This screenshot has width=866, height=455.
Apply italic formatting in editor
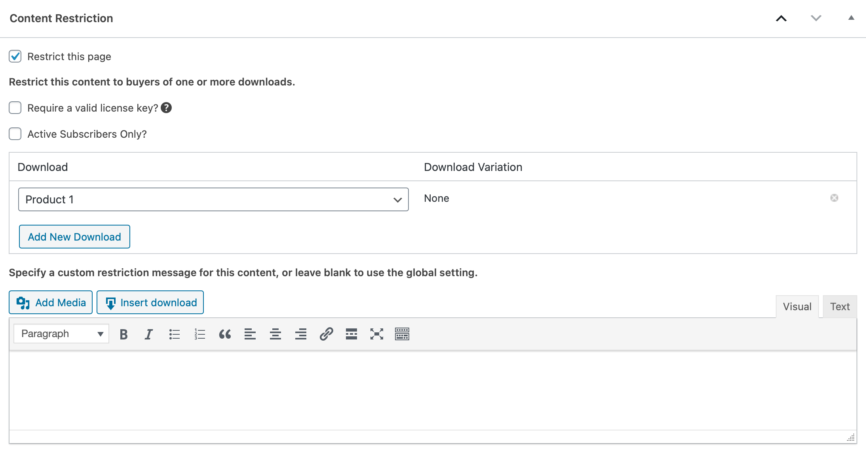point(149,334)
